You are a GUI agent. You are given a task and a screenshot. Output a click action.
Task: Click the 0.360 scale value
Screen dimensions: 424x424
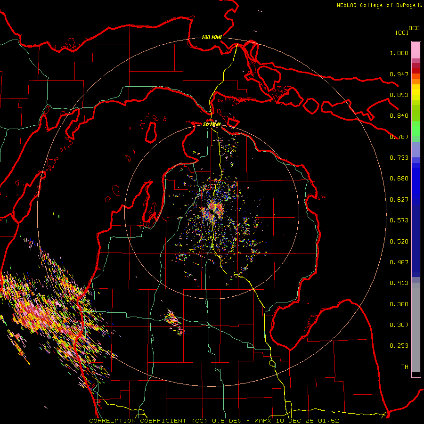pyautogui.click(x=399, y=304)
